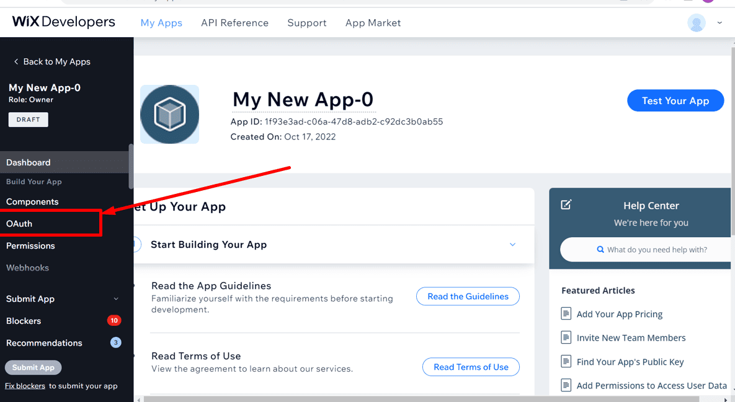This screenshot has width=735, height=402.
Task: Expand the account menu chevron
Action: pyautogui.click(x=719, y=22)
